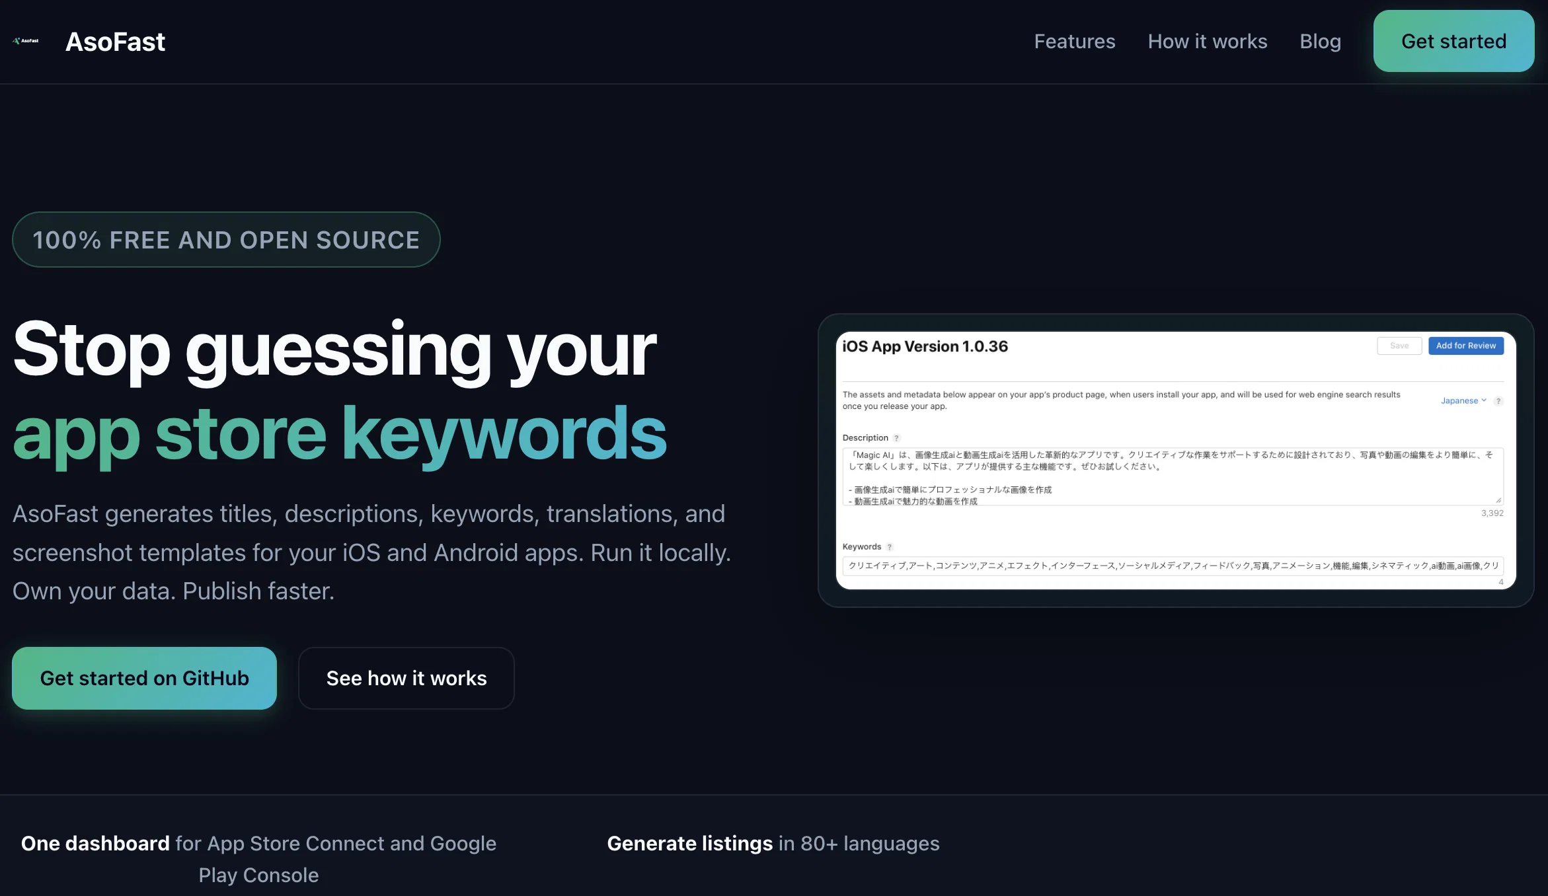Screen dimensions: 1548x896
Task: Click the Description help question icon
Action: (896, 438)
